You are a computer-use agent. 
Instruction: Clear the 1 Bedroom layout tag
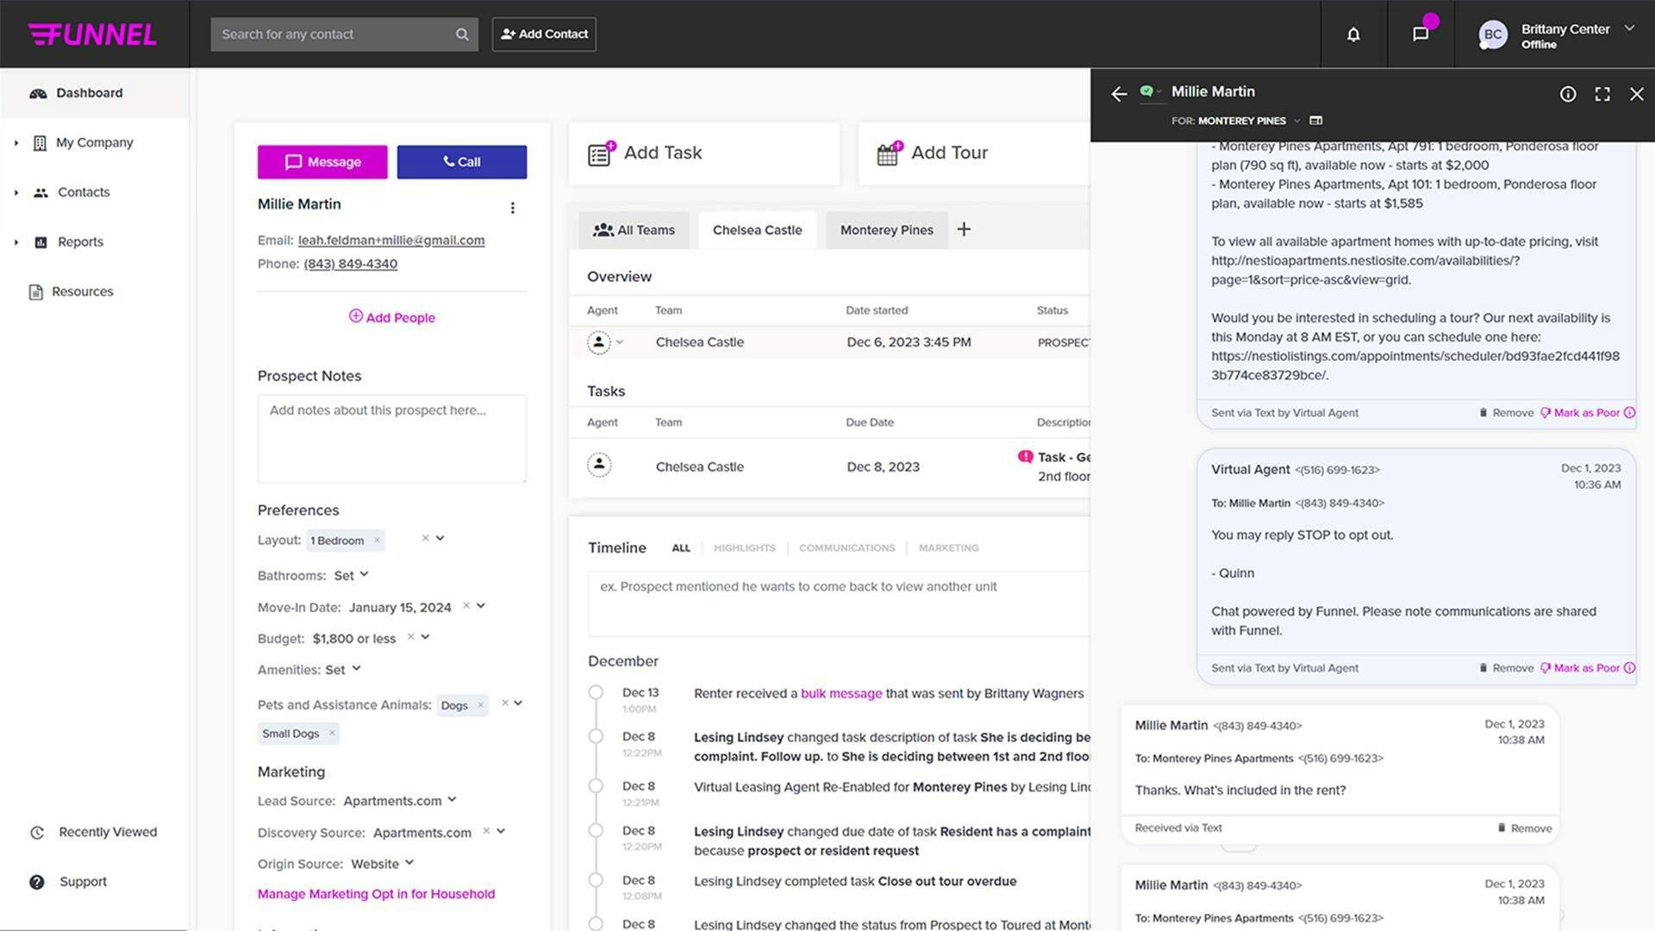click(x=376, y=540)
